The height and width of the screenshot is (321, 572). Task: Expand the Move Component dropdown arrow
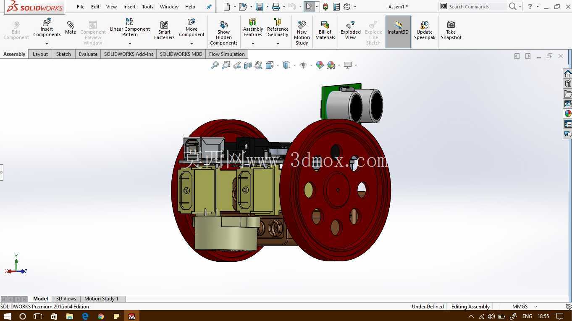(192, 44)
